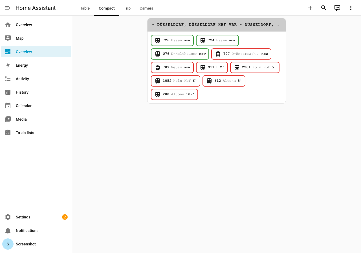Viewport: 361px width, 253px height.
Task: Click the subway icon for U76
Action: [158, 54]
